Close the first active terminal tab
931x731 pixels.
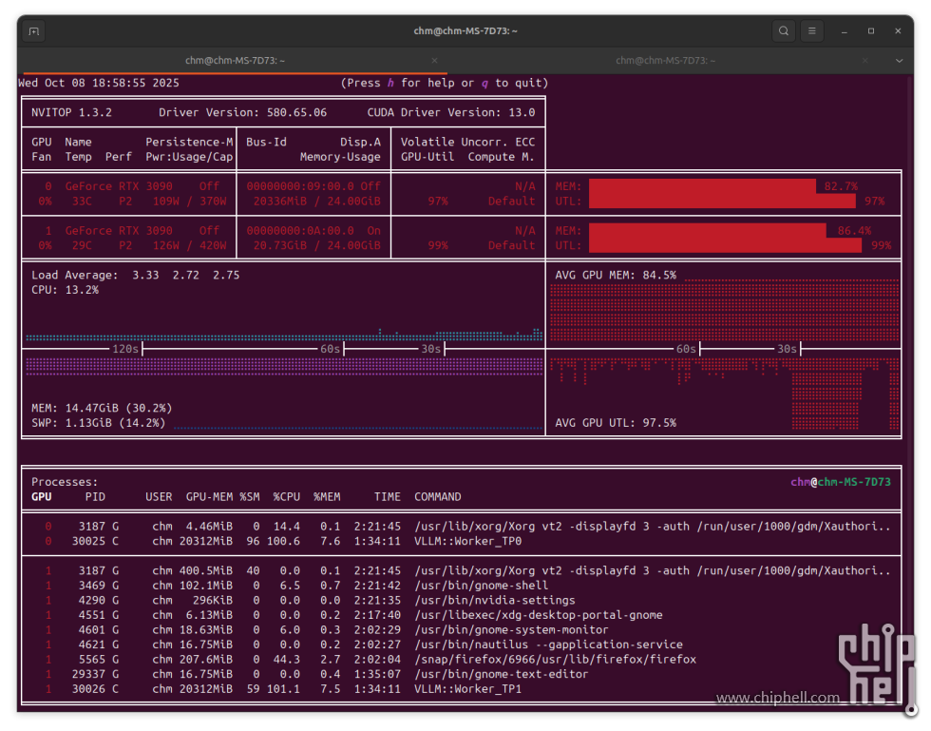point(435,60)
